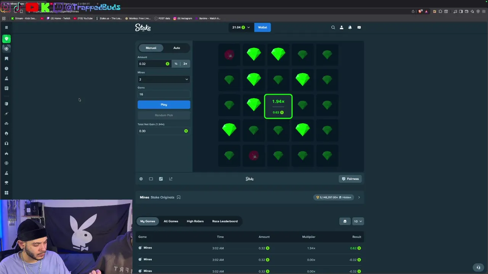This screenshot has height=274, width=488.
Task: Switch to My Games tab
Action: (148, 221)
